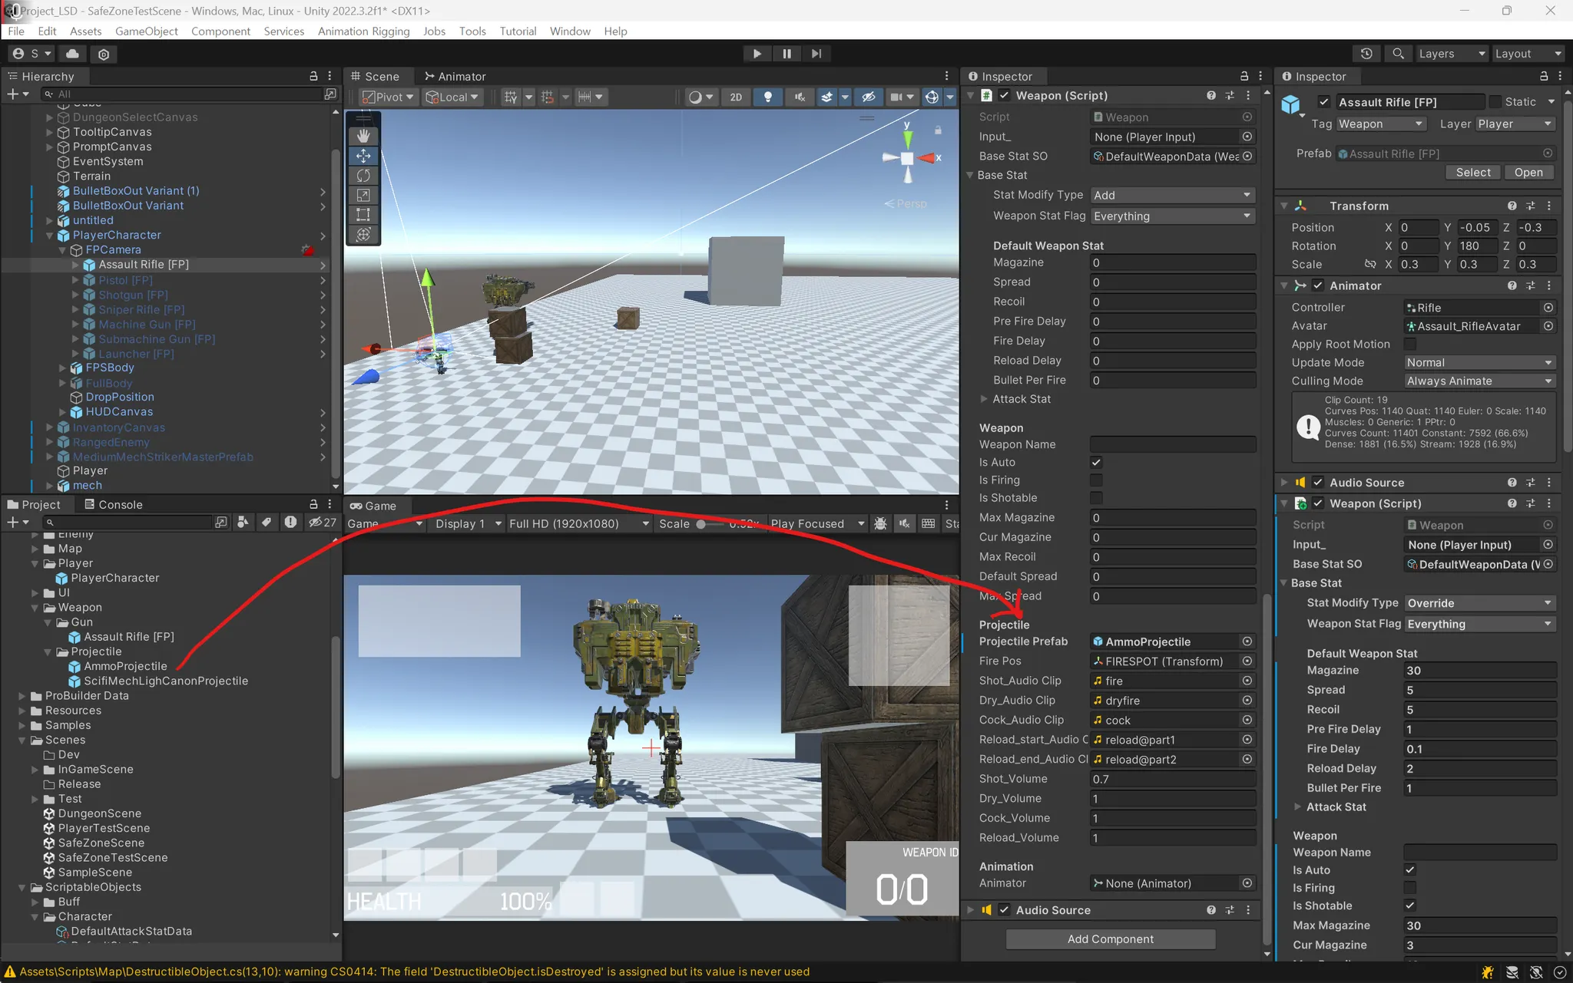Screen dimensions: 1573x983
Task: Toggle the Static checkbox
Action: click(x=1495, y=102)
